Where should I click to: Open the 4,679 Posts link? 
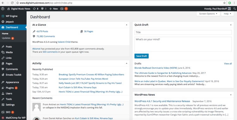tap(42, 31)
